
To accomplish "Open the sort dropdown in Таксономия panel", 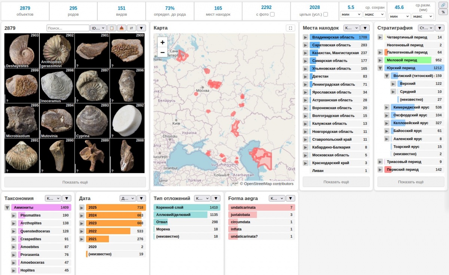I will (x=52, y=198).
